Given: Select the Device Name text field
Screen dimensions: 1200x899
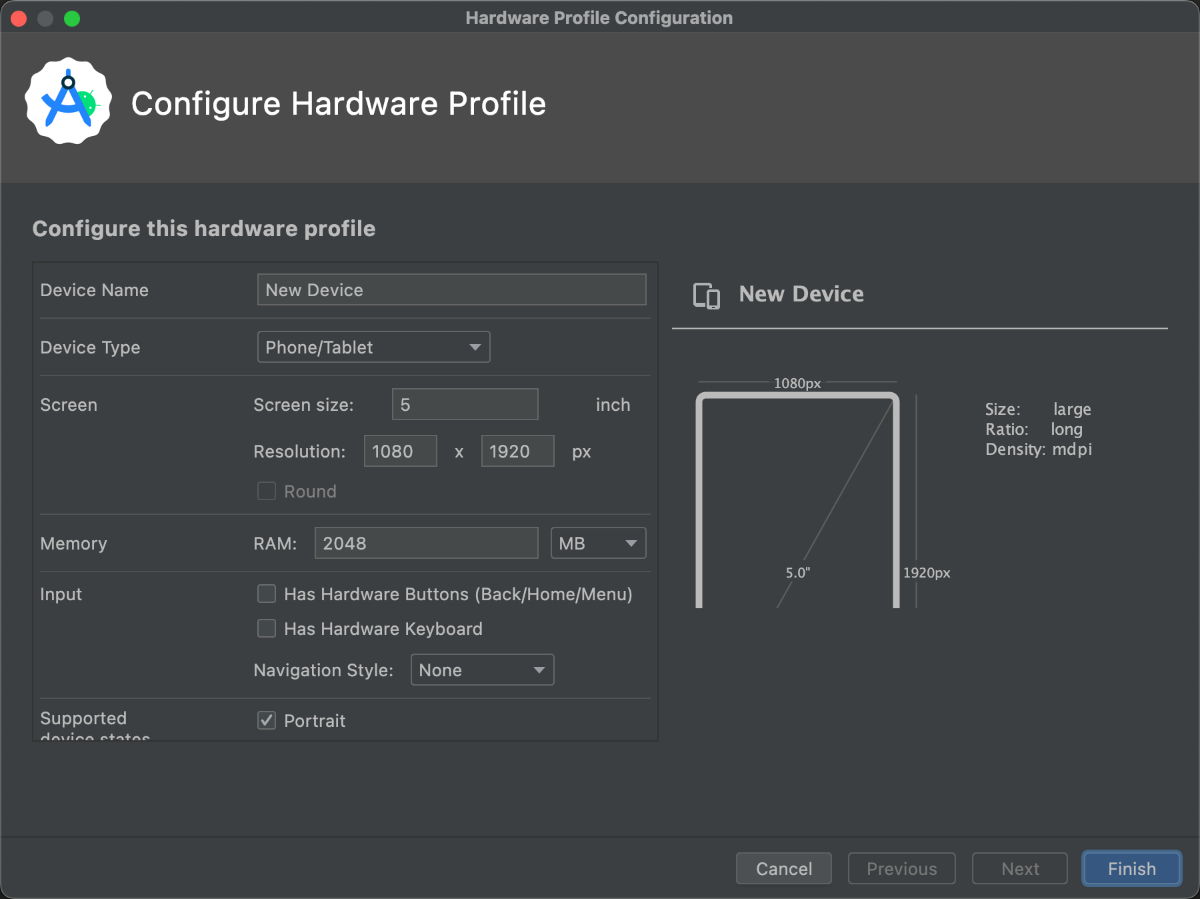Looking at the screenshot, I should point(451,289).
